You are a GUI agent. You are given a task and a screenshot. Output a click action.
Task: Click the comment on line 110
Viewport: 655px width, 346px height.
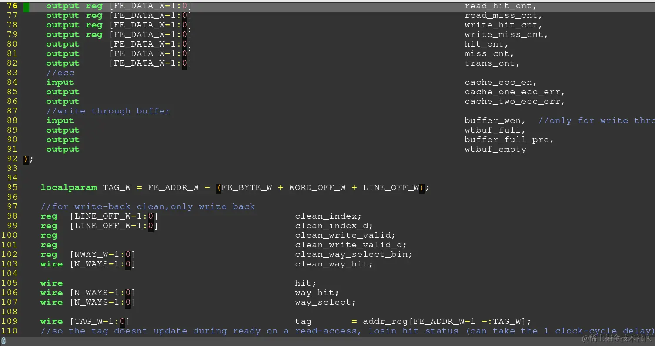[348, 331]
